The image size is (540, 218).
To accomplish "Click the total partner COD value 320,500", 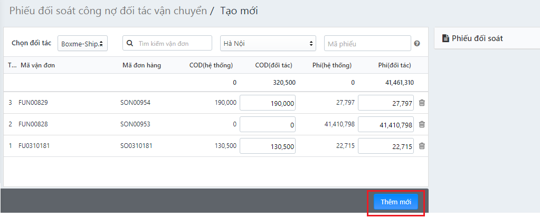I will (x=285, y=82).
